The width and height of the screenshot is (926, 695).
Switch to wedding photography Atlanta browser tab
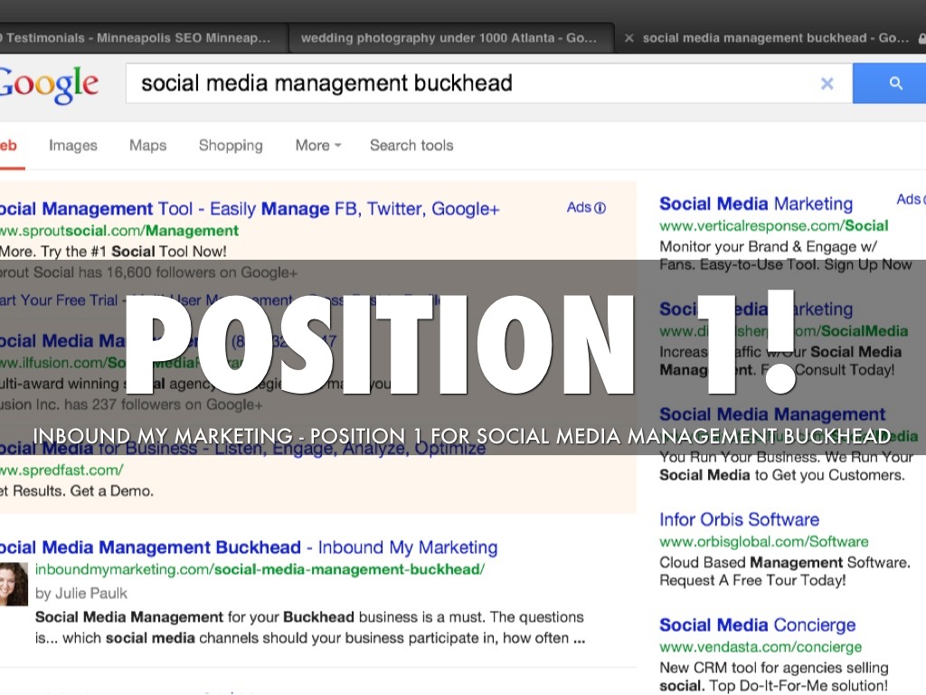point(448,38)
